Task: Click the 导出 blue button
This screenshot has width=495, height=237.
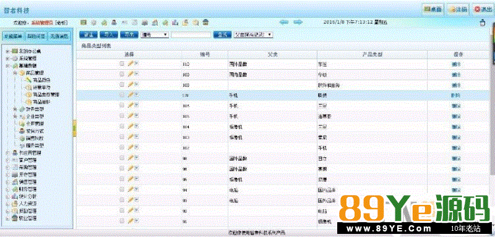Action: (x=129, y=35)
